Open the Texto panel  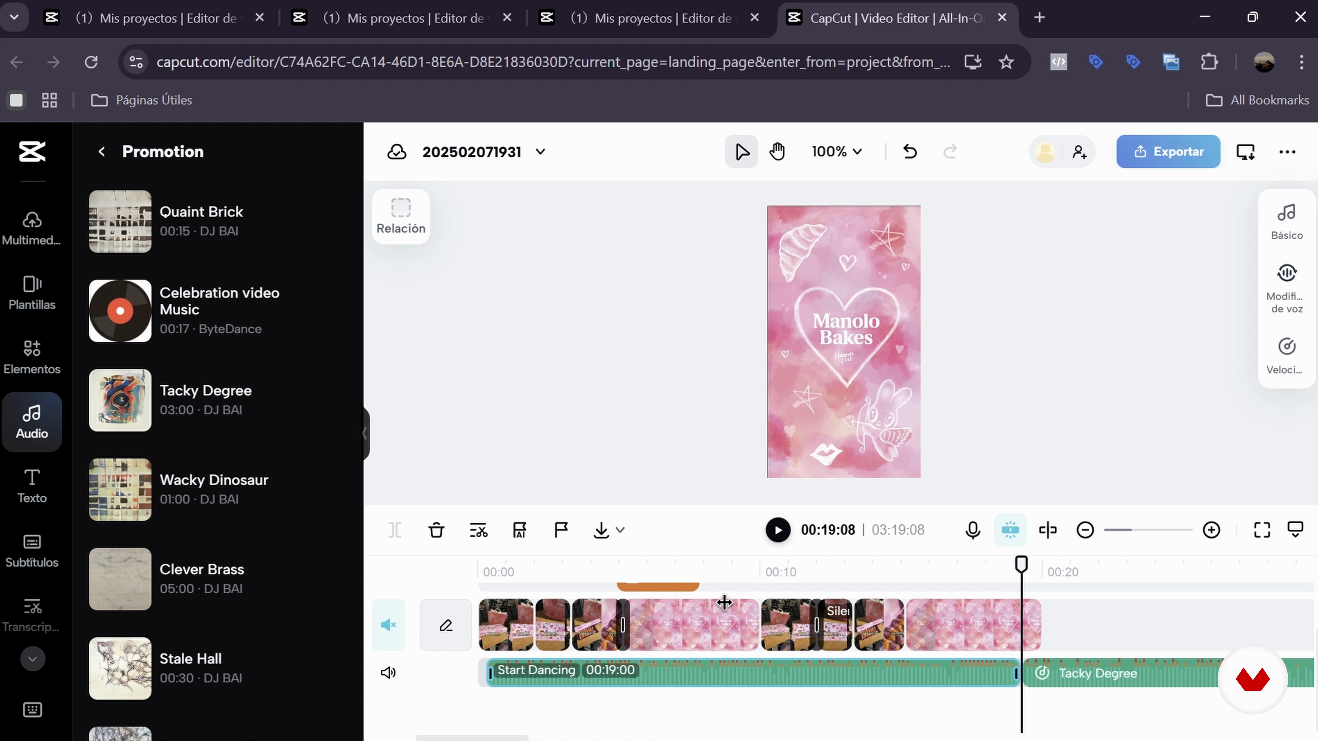pos(32,486)
